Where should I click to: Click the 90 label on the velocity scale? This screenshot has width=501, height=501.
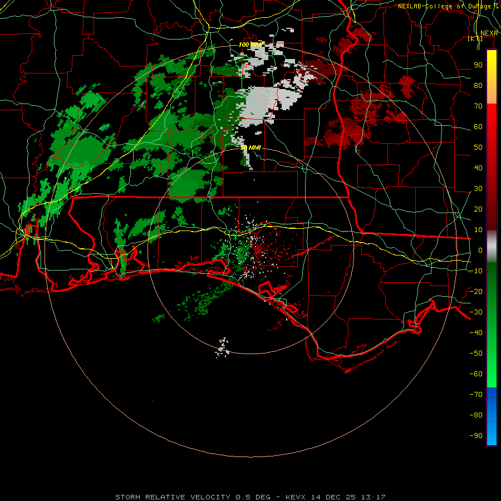(478, 65)
